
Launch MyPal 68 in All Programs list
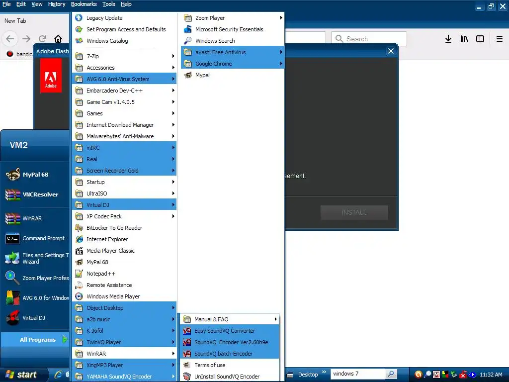pyautogui.click(x=124, y=262)
